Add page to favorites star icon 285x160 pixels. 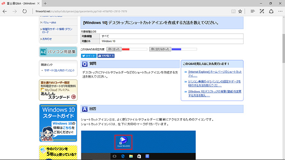click(x=240, y=11)
